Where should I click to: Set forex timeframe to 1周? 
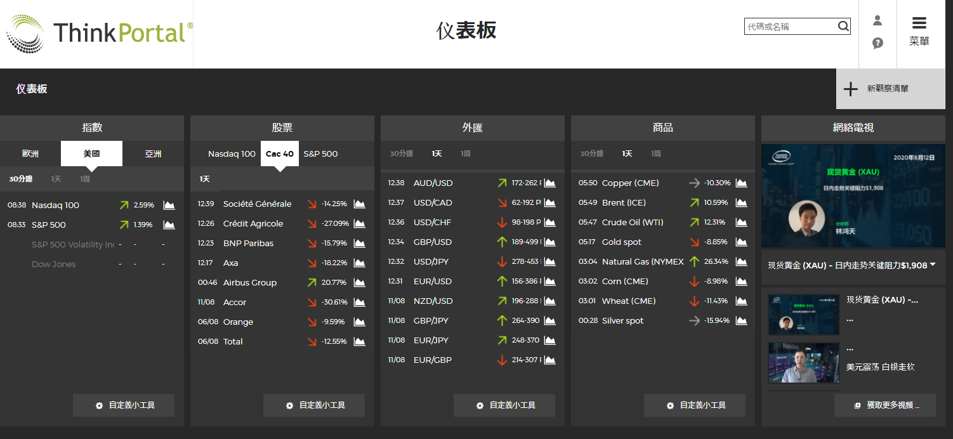(x=466, y=154)
